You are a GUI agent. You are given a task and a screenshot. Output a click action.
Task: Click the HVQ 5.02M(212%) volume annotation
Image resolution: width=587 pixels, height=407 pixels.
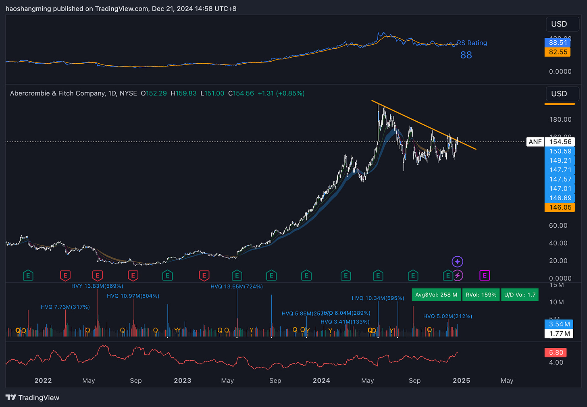[448, 316]
